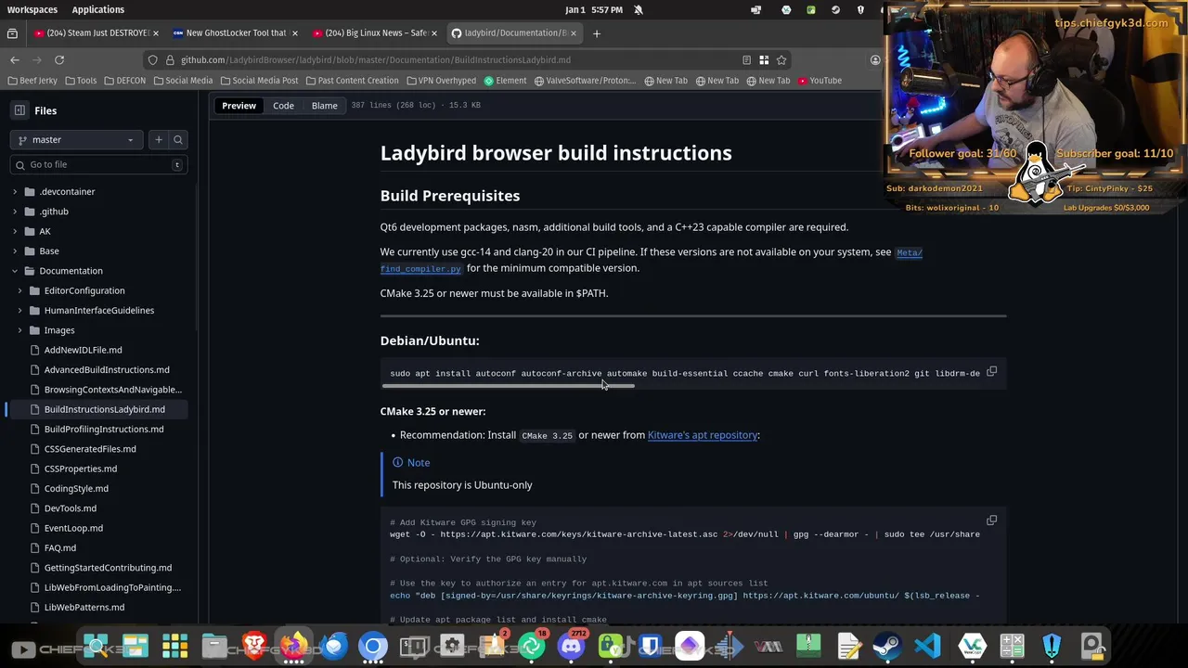The width and height of the screenshot is (1188, 668).
Task: Click horizontal scrollbar under apt command
Action: tap(508, 386)
